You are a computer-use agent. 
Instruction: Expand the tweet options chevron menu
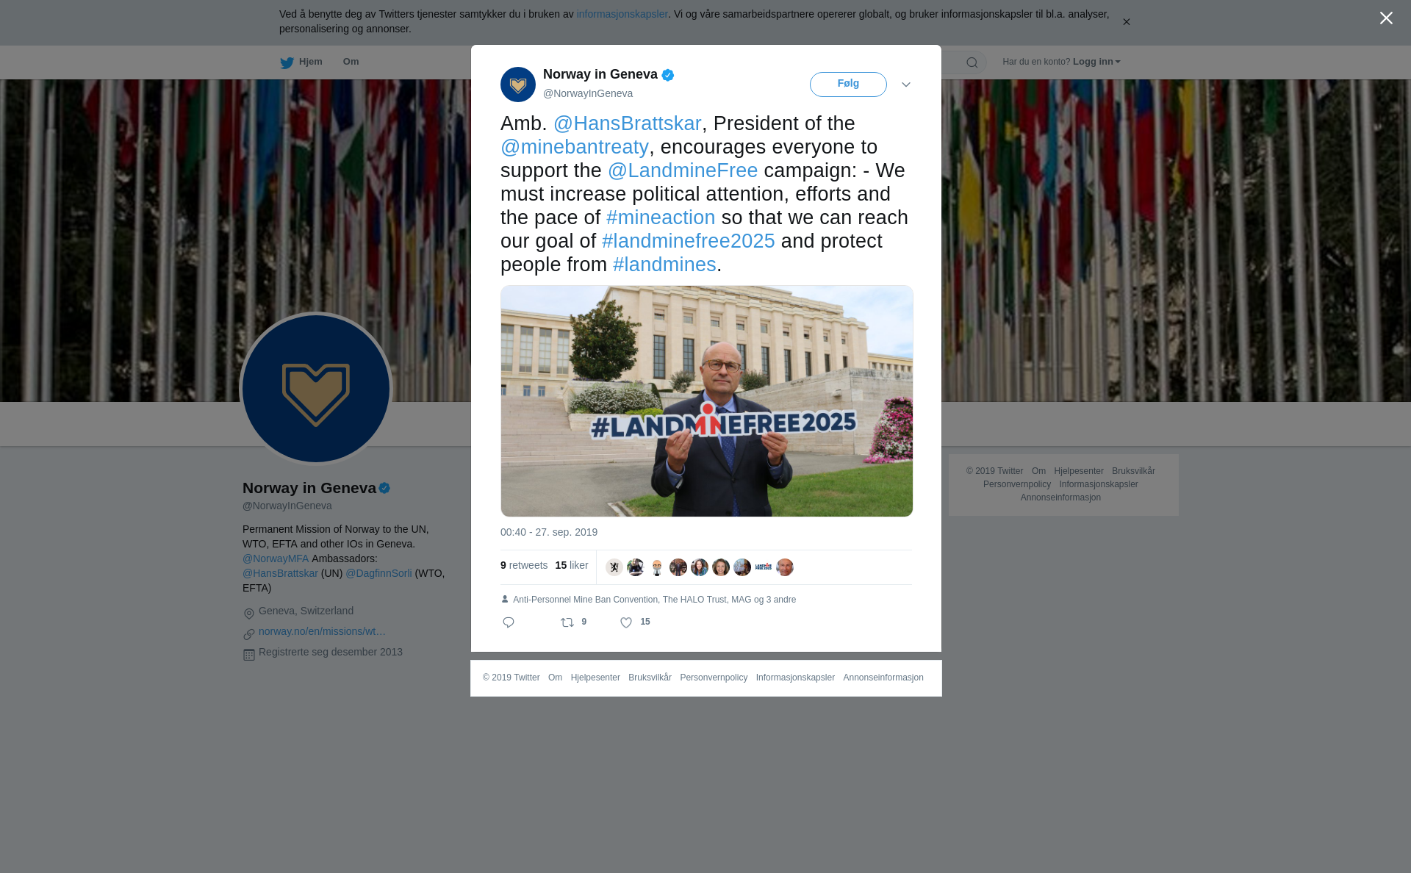906,85
